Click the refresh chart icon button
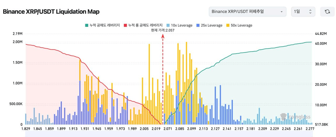Screen dimensions: 336x137 click(x=327, y=12)
